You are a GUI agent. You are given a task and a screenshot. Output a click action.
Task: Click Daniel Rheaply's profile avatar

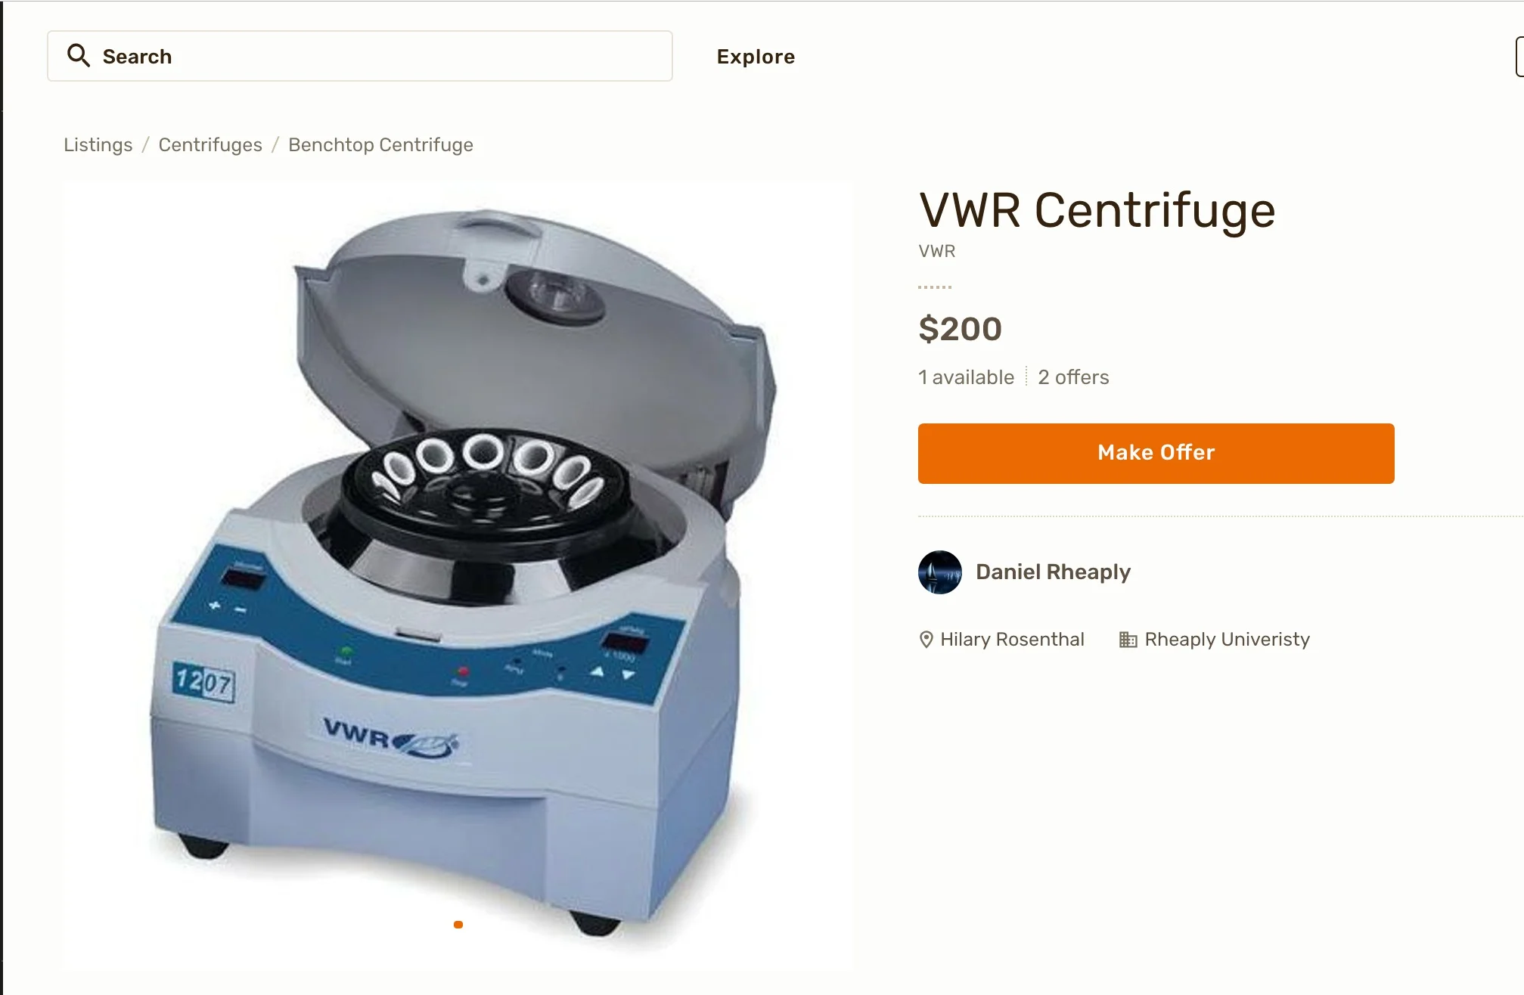click(x=939, y=572)
